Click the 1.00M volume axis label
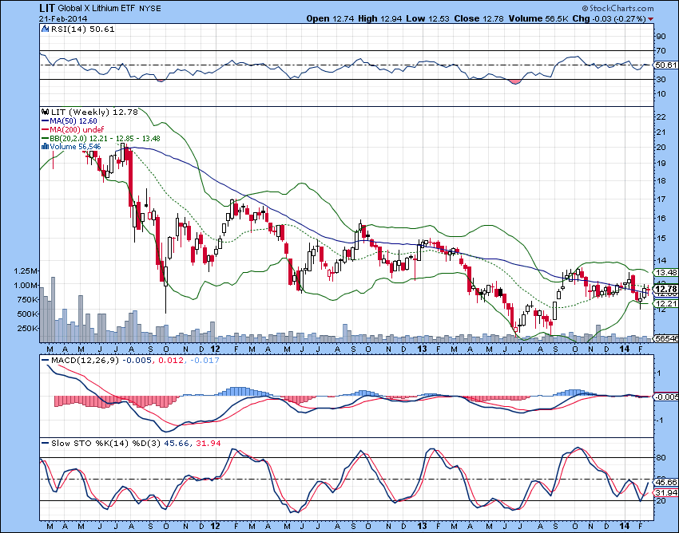 (x=26, y=285)
